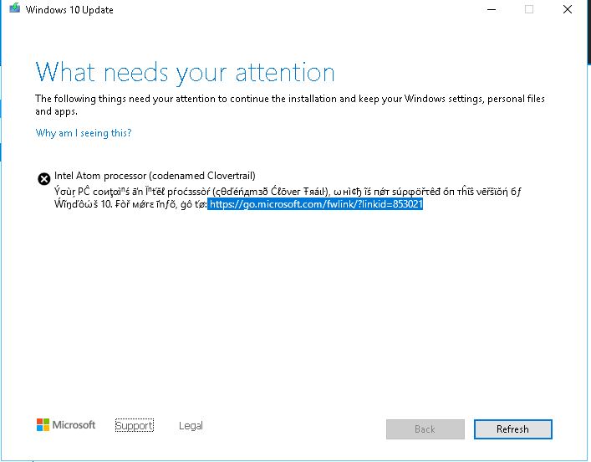Click the Refresh button
Image resolution: width=591 pixels, height=462 pixels.
point(512,429)
